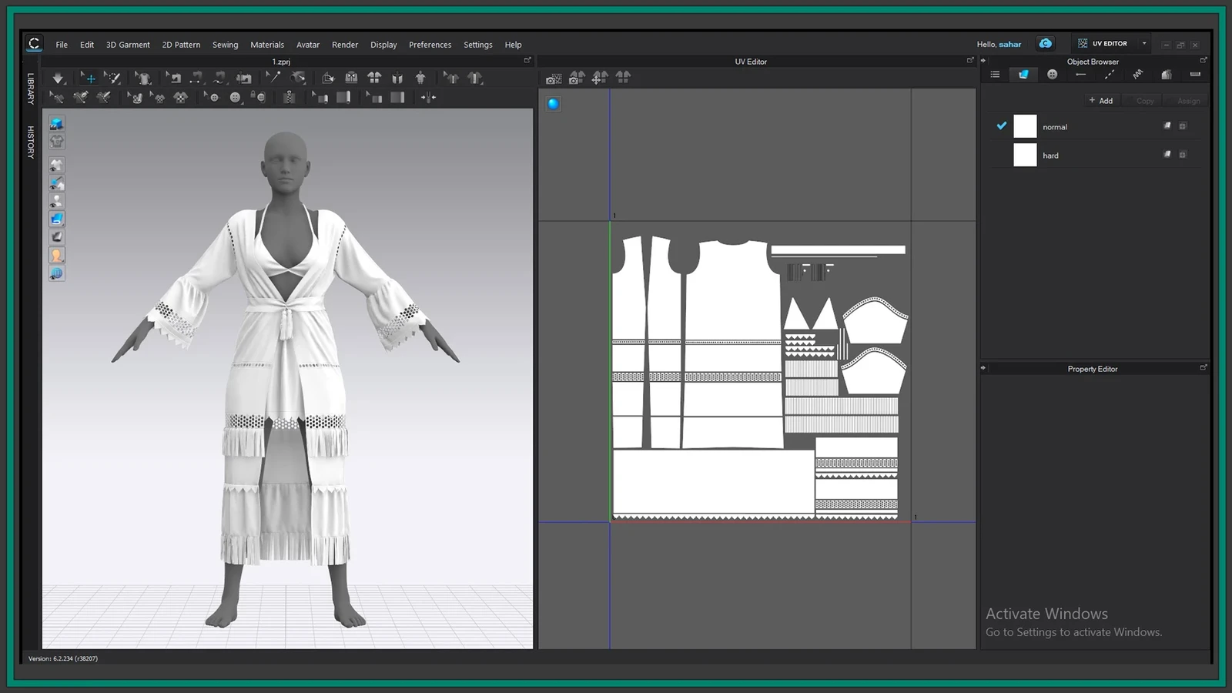Click the frame icon on hard fabric row

click(1183, 154)
